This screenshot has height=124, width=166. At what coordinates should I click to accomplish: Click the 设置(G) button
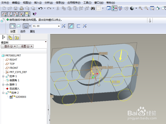click(26, 46)
